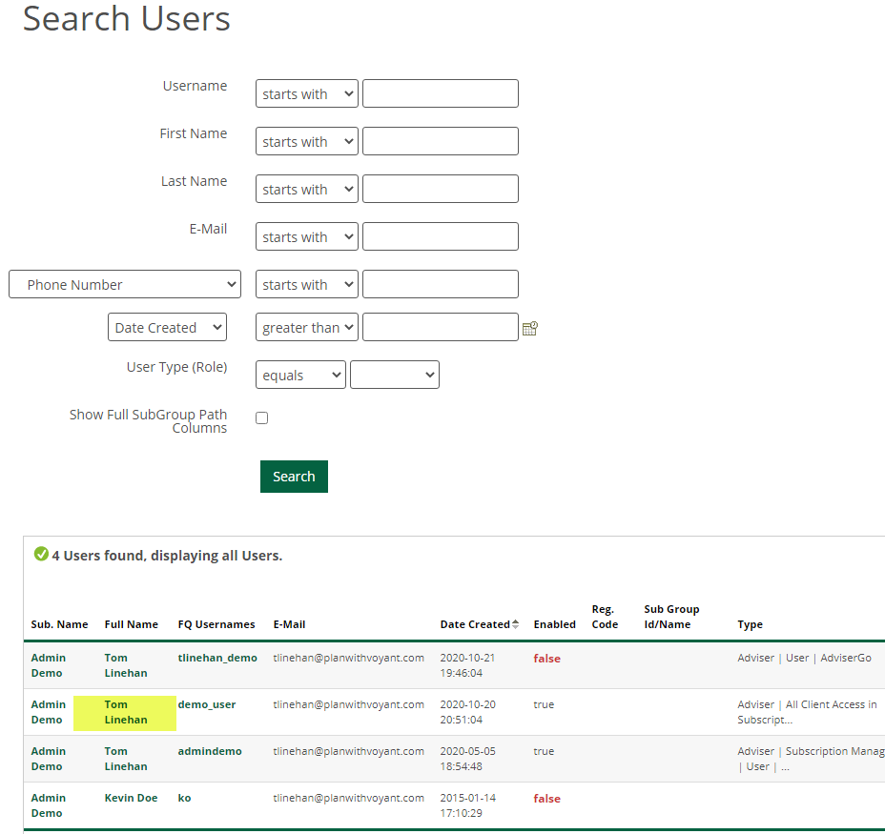Focus the Phone Number text input

point(441,284)
